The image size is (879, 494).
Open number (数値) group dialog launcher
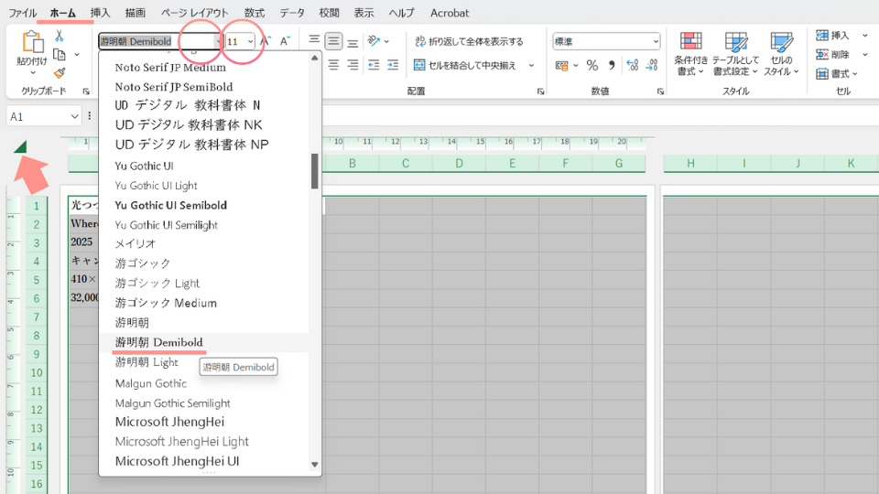point(660,91)
